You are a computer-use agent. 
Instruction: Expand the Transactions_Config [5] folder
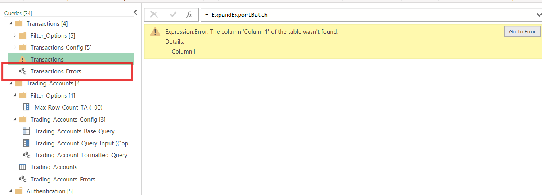tap(15, 47)
